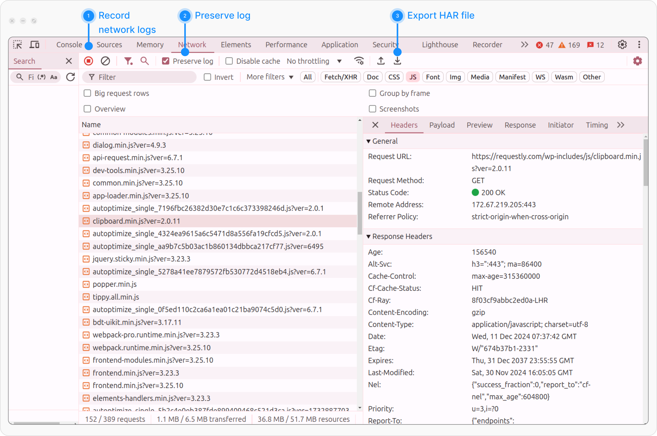Switch to the Payload tab

[x=441, y=125]
